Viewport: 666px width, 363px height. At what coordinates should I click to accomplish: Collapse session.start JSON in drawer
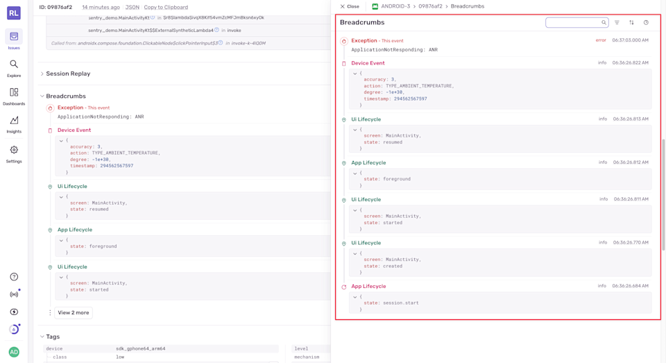coord(355,296)
